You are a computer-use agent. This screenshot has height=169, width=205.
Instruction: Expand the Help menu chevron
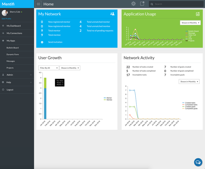point(31,82)
